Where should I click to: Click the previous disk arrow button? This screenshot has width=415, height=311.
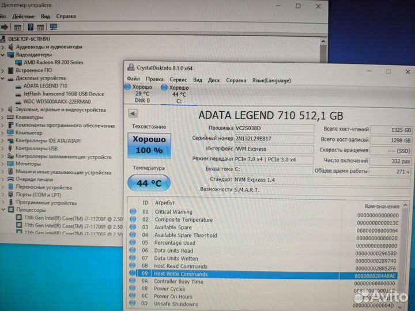point(131,114)
